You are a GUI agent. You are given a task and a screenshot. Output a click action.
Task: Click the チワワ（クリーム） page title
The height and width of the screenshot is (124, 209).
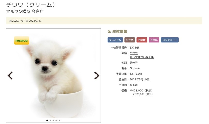tap(31, 5)
